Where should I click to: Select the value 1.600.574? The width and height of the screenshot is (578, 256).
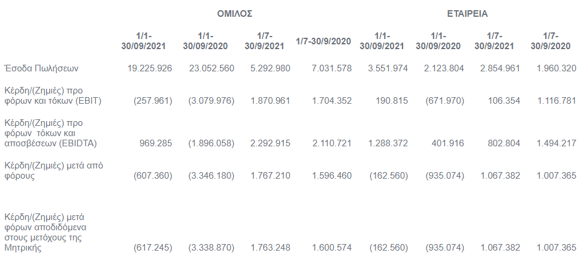[332, 248]
